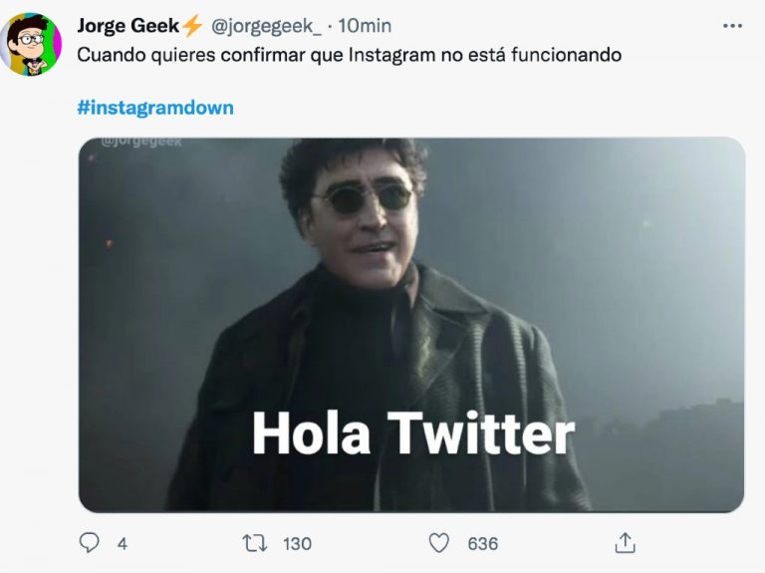Click the man's sunglasses in the meme
765x573 pixels.
pyautogui.click(x=364, y=197)
